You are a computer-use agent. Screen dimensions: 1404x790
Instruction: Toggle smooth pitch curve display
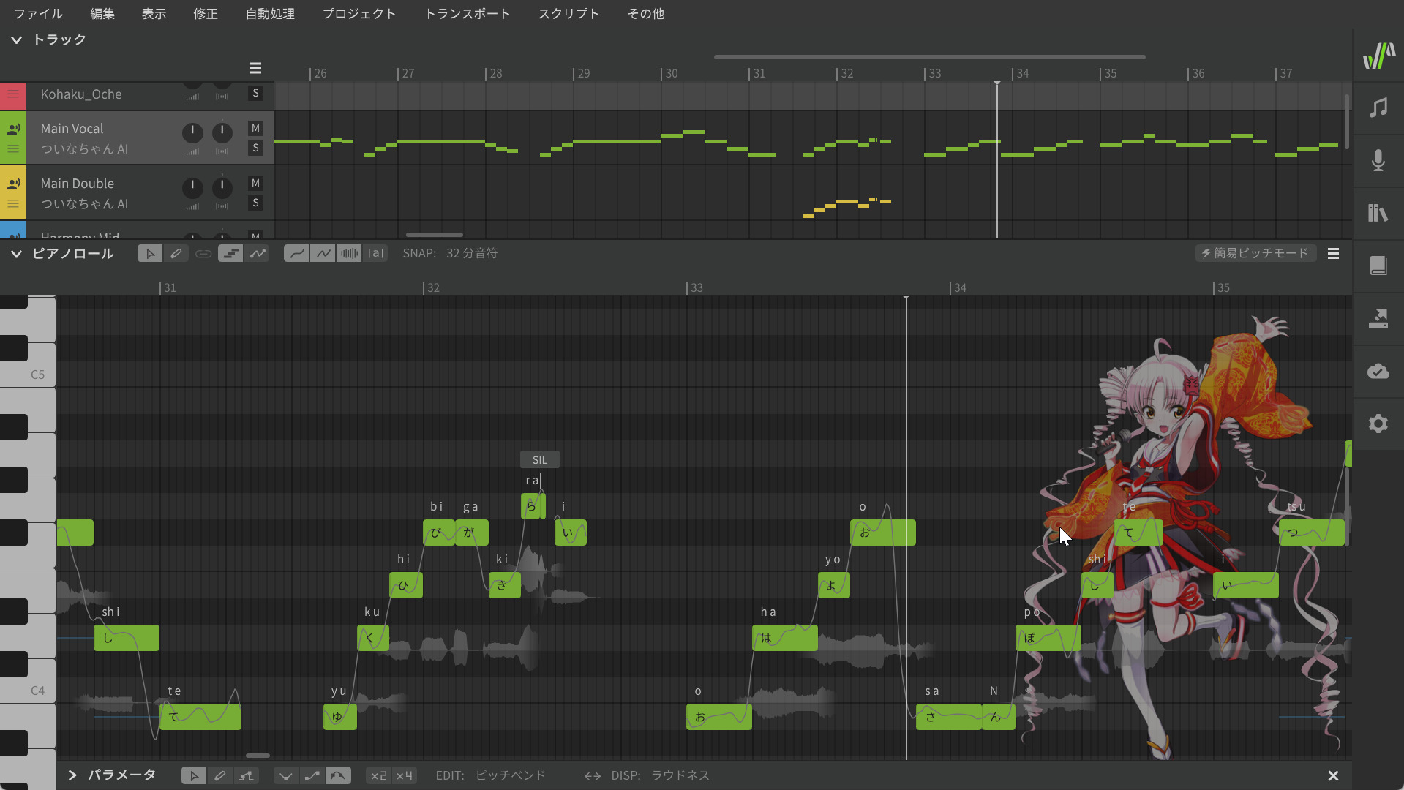[296, 254]
